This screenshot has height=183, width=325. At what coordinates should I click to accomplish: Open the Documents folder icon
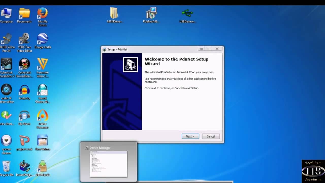tap(24, 16)
